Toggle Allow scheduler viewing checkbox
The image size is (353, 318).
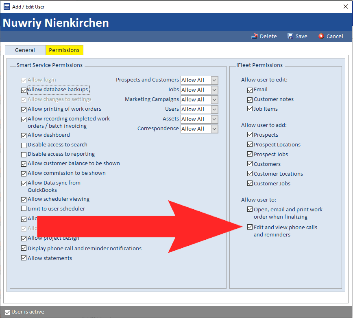click(x=24, y=200)
